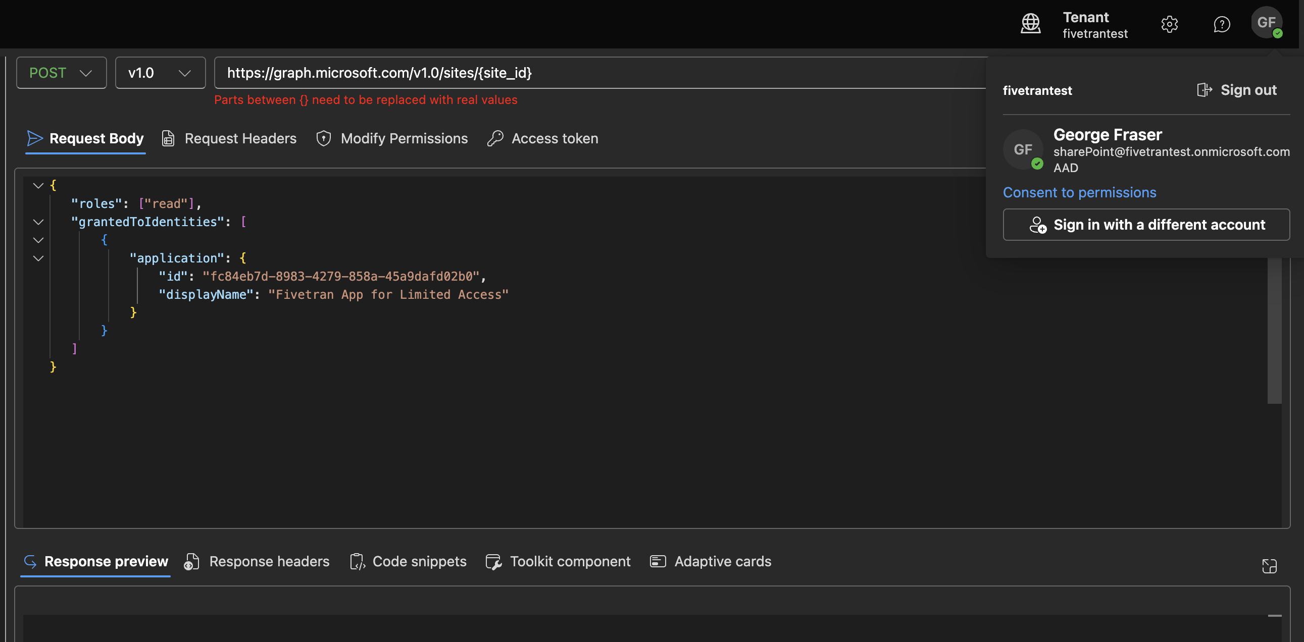Expand the response area with the expand icon
Image resolution: width=1304 pixels, height=642 pixels.
coord(1269,566)
